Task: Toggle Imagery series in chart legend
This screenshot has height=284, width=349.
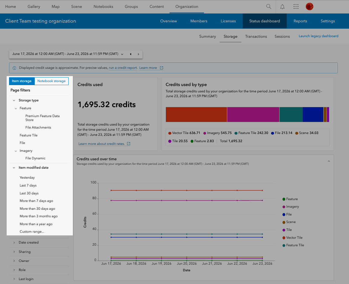Action: (290, 207)
